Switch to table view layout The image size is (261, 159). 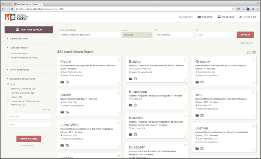pos(254,52)
